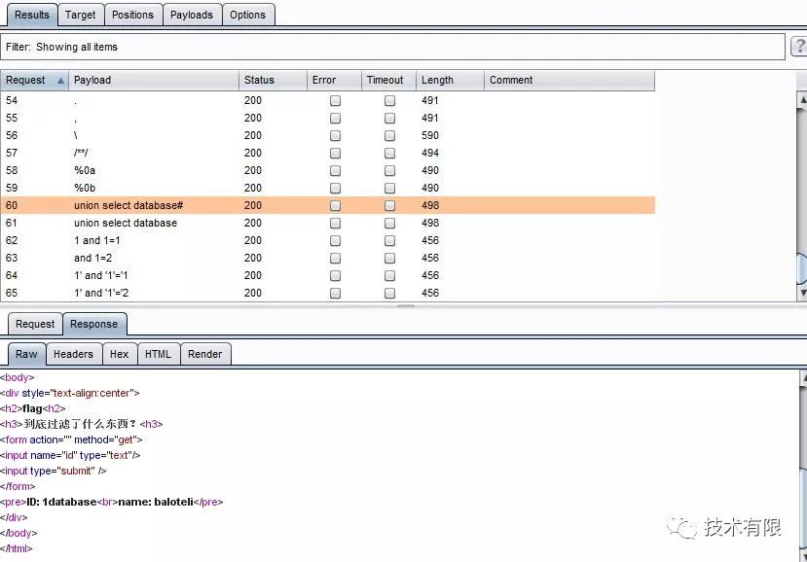Click the Request column sort arrow

click(x=60, y=81)
